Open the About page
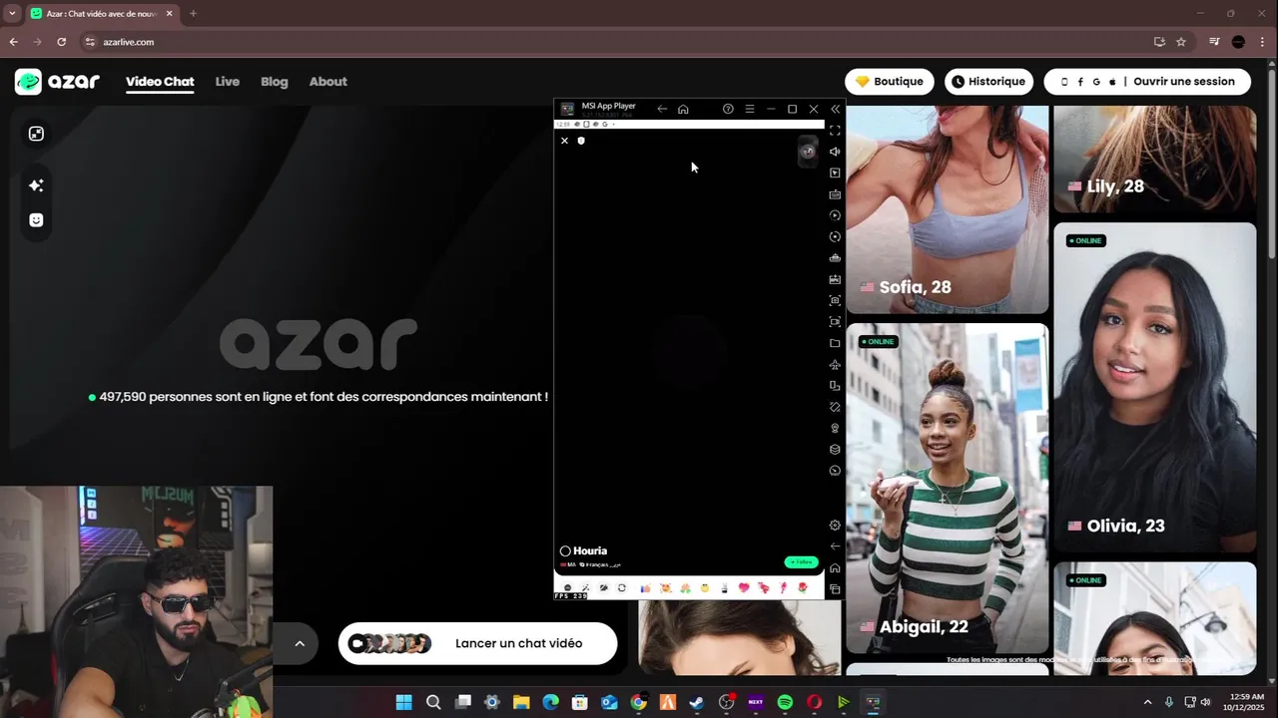This screenshot has height=718, width=1278. [327, 82]
